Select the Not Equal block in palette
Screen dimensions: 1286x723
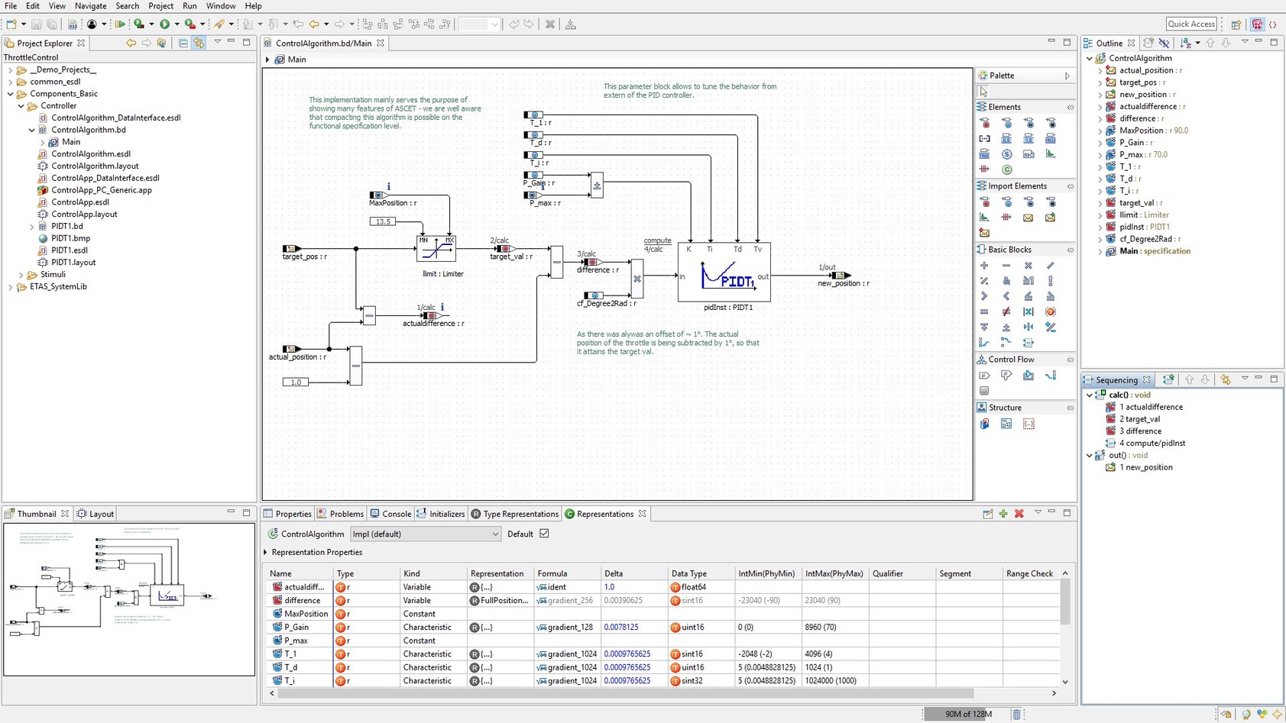(1006, 311)
